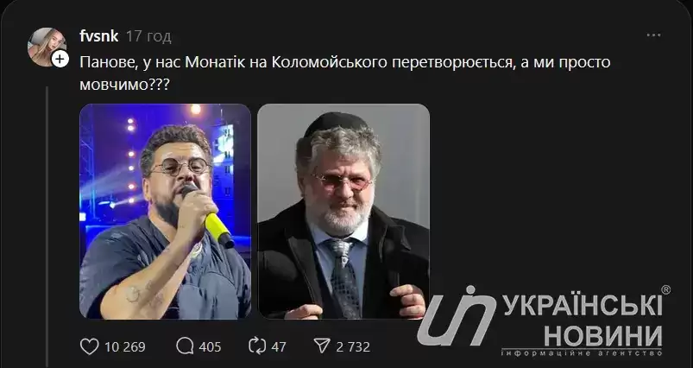Screen dimensions: 693x368
Task: Open the three-dot more options menu
Action: click(653, 35)
